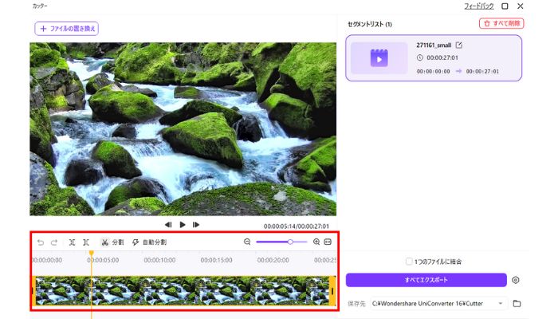
Task: Step forward to the next frame
Action: pos(196,225)
